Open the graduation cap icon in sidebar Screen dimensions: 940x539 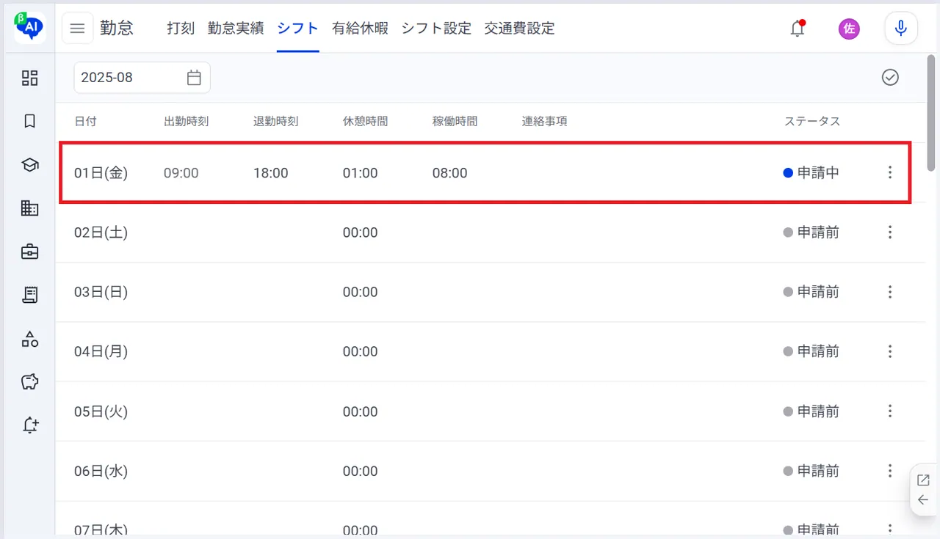(x=29, y=165)
